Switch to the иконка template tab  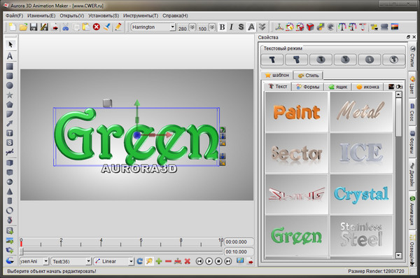[367, 87]
